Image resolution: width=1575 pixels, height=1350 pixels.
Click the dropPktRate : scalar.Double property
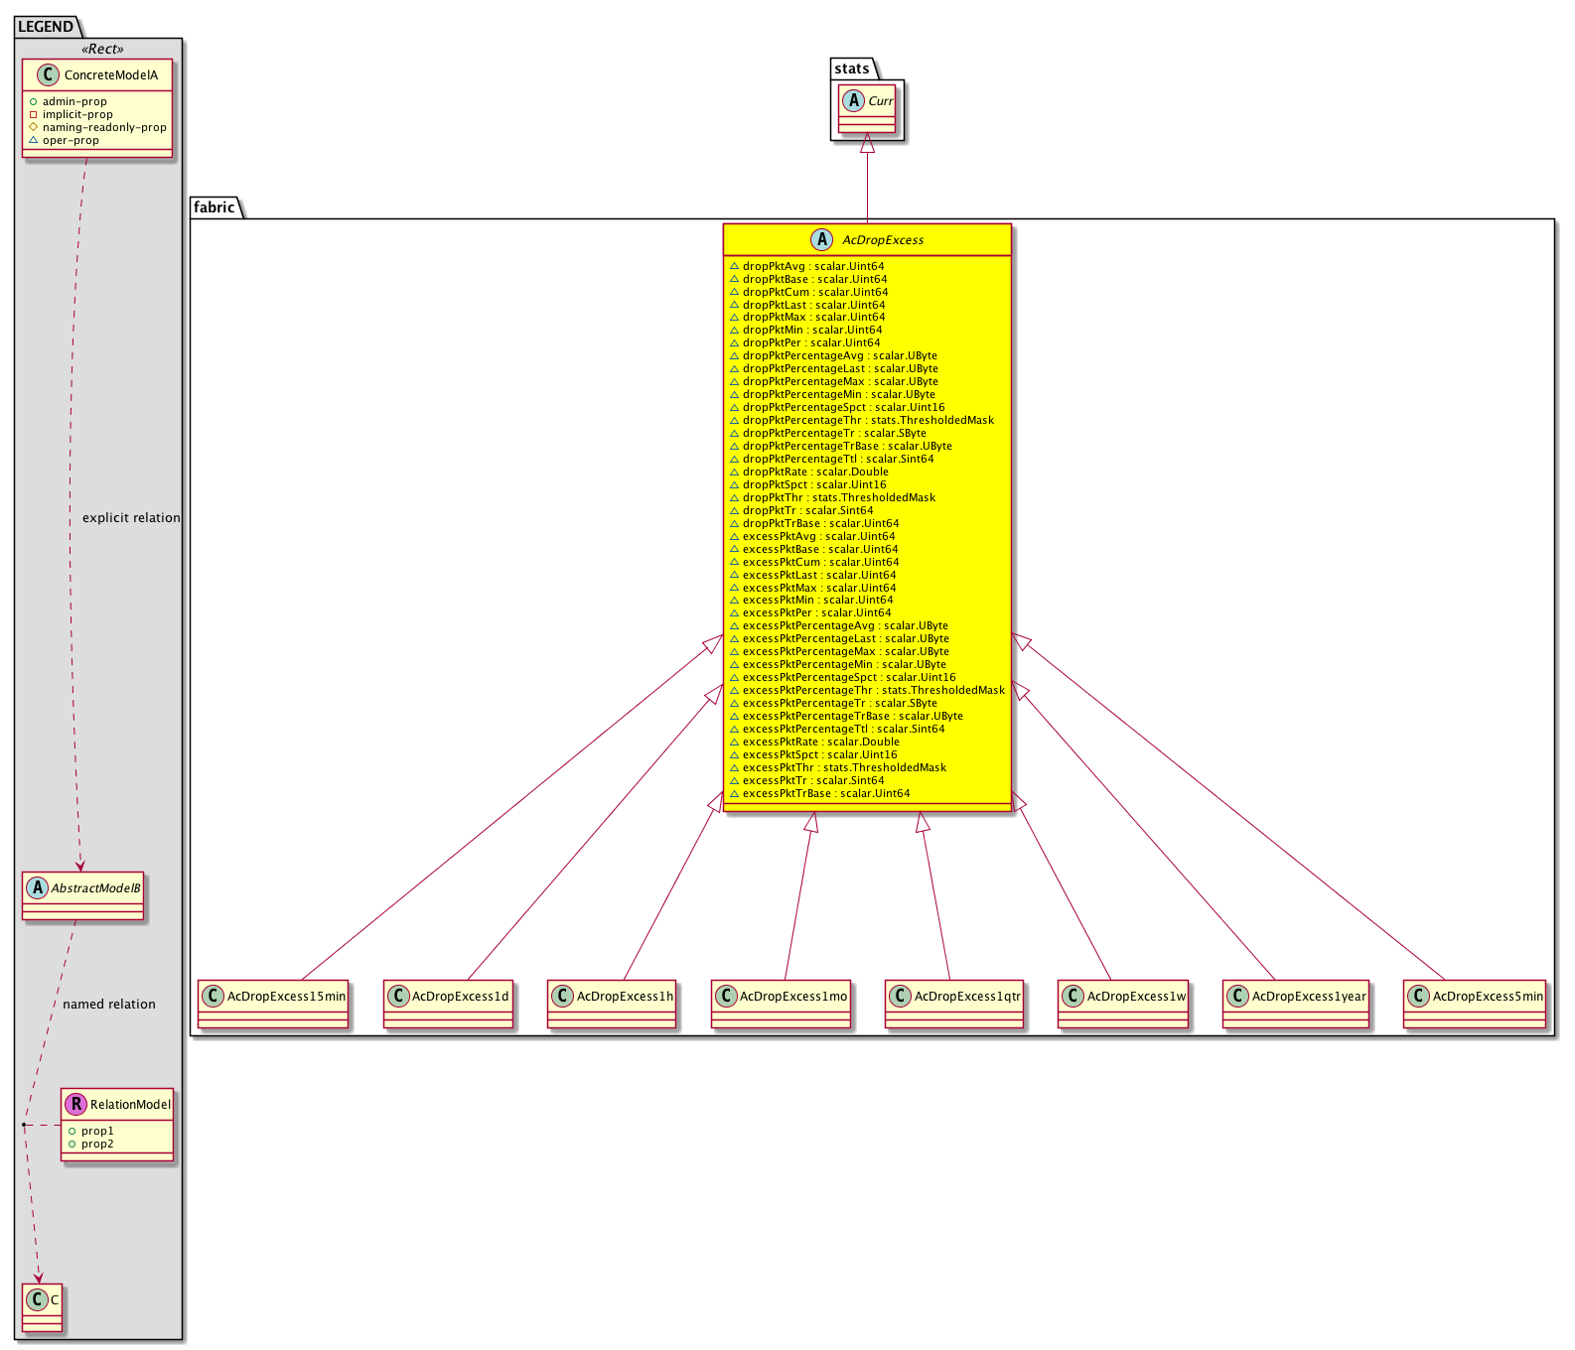tap(815, 472)
